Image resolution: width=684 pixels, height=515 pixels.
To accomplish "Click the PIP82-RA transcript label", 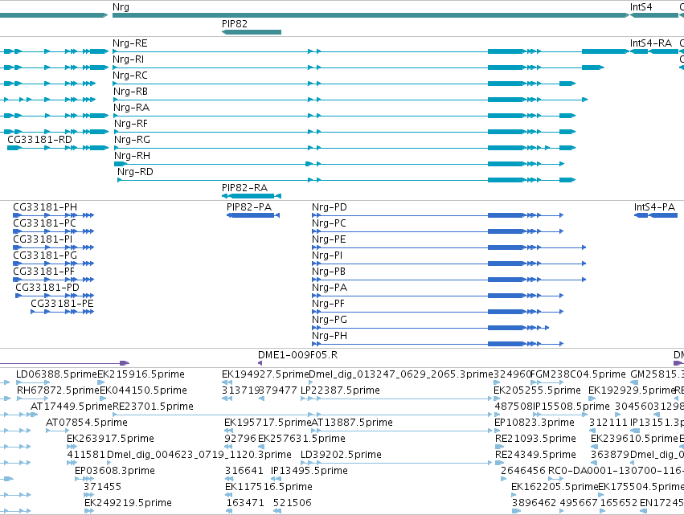I will tap(244, 188).
